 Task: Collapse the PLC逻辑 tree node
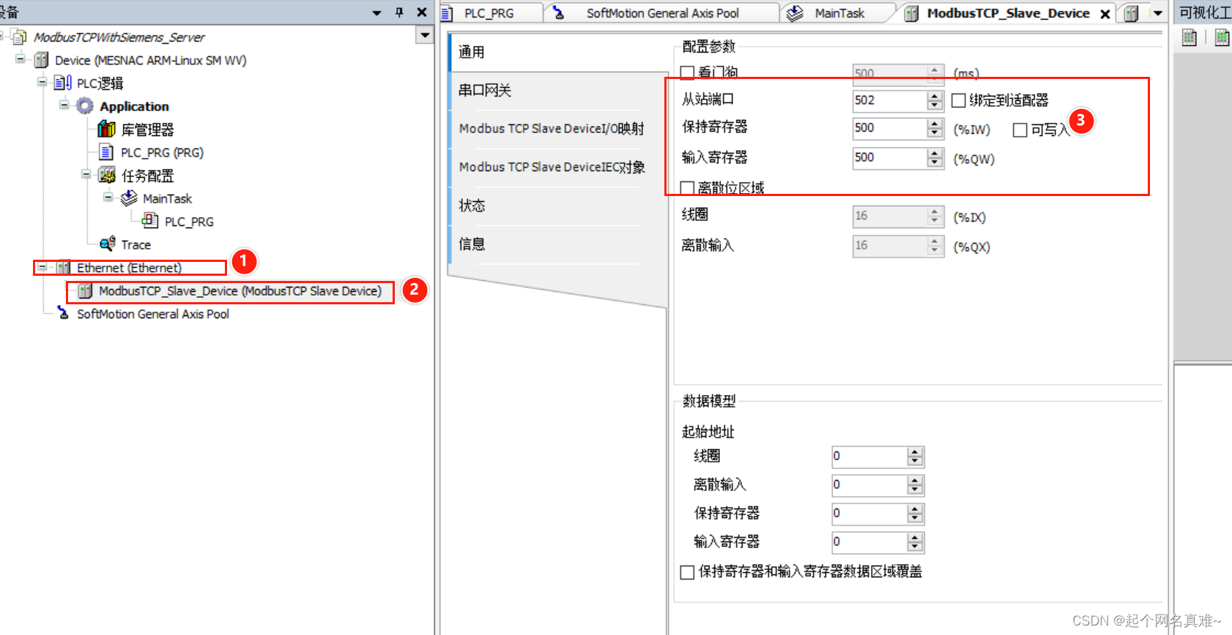point(42,82)
